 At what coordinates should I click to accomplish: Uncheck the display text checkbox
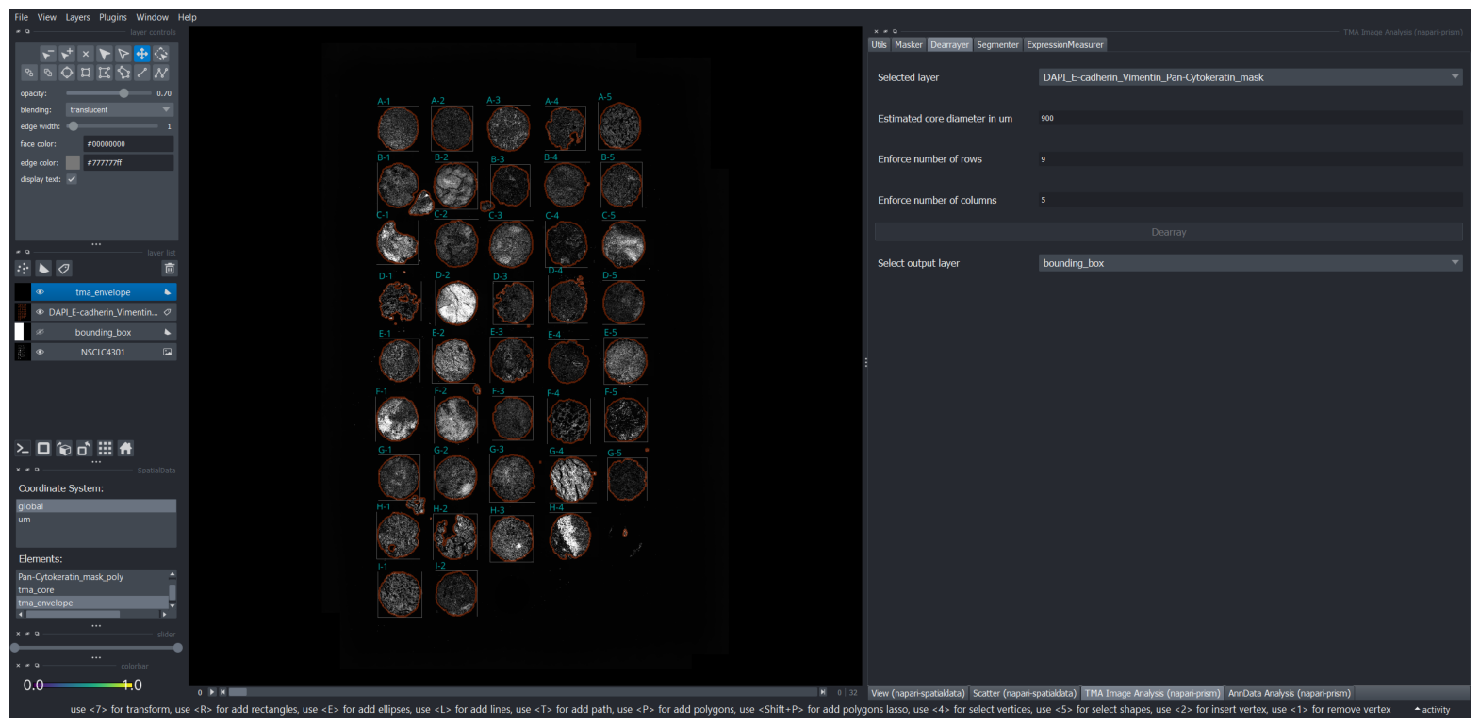[72, 179]
